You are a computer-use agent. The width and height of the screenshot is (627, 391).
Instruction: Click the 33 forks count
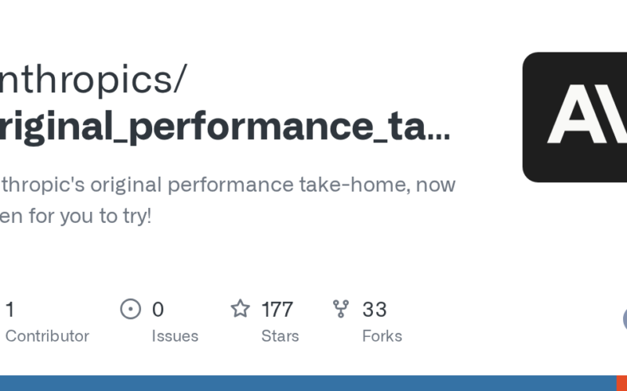375,310
